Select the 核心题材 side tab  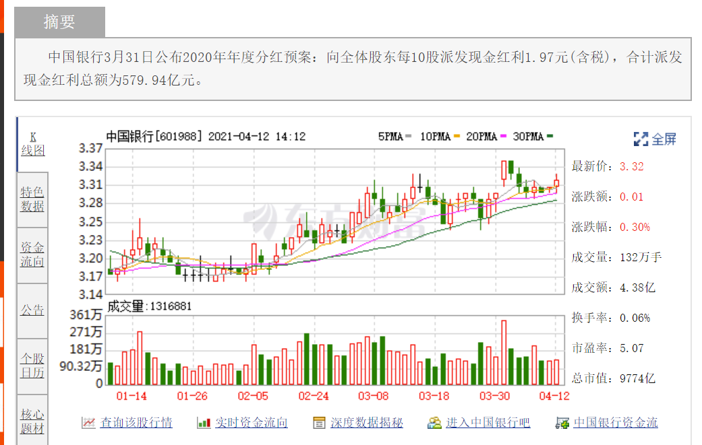[32, 421]
